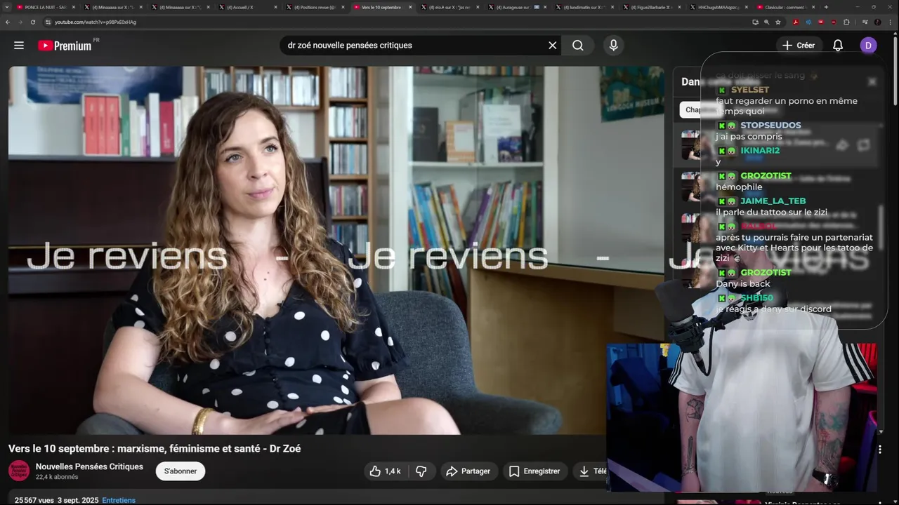The height and width of the screenshot is (505, 899).
Task: Open a new browser tab
Action: coord(826,7)
